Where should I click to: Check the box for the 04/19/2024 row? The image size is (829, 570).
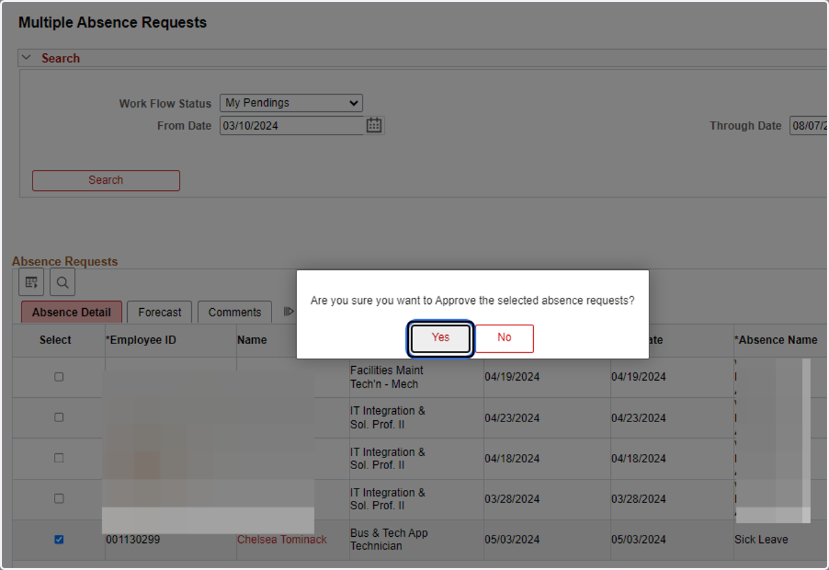[x=59, y=377]
